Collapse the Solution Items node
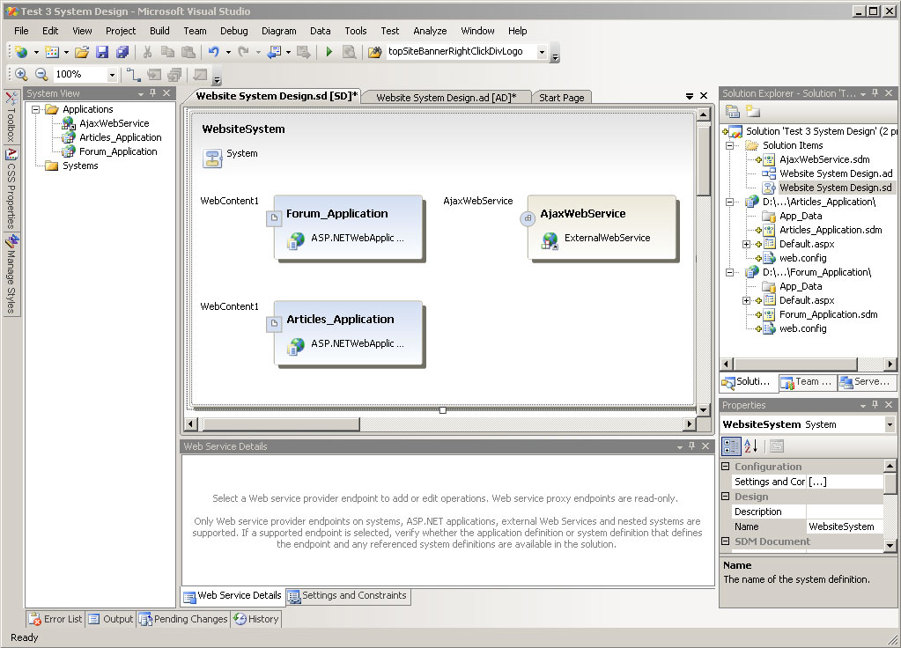This screenshot has height=648, width=901. click(x=730, y=145)
